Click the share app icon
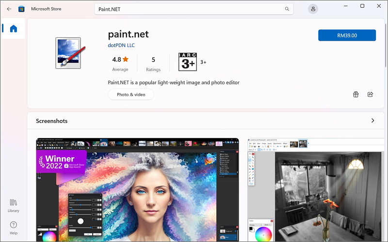 (x=370, y=94)
